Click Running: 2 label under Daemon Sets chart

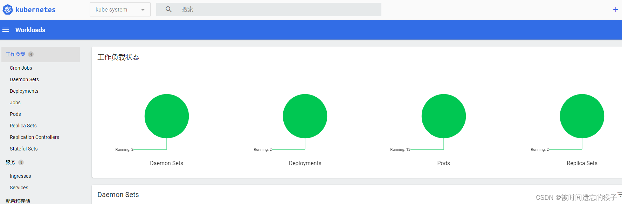point(124,149)
